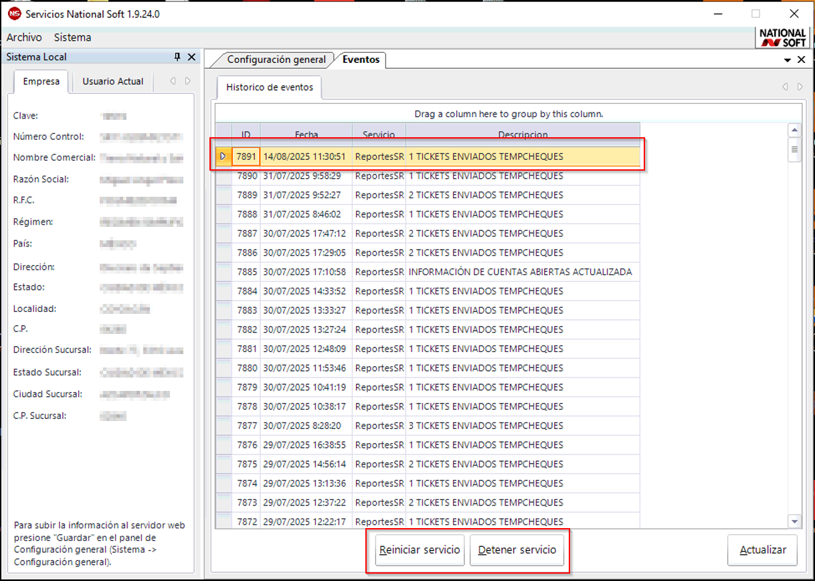Select event ID 7882

pyautogui.click(x=247, y=330)
